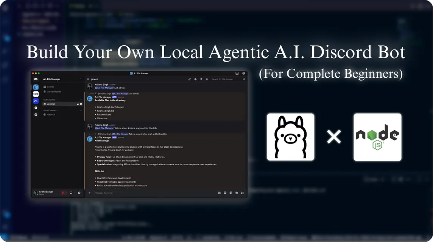433x242 pixels.
Task: Open the sticker picker icon
Action: pyautogui.click(x=231, y=193)
